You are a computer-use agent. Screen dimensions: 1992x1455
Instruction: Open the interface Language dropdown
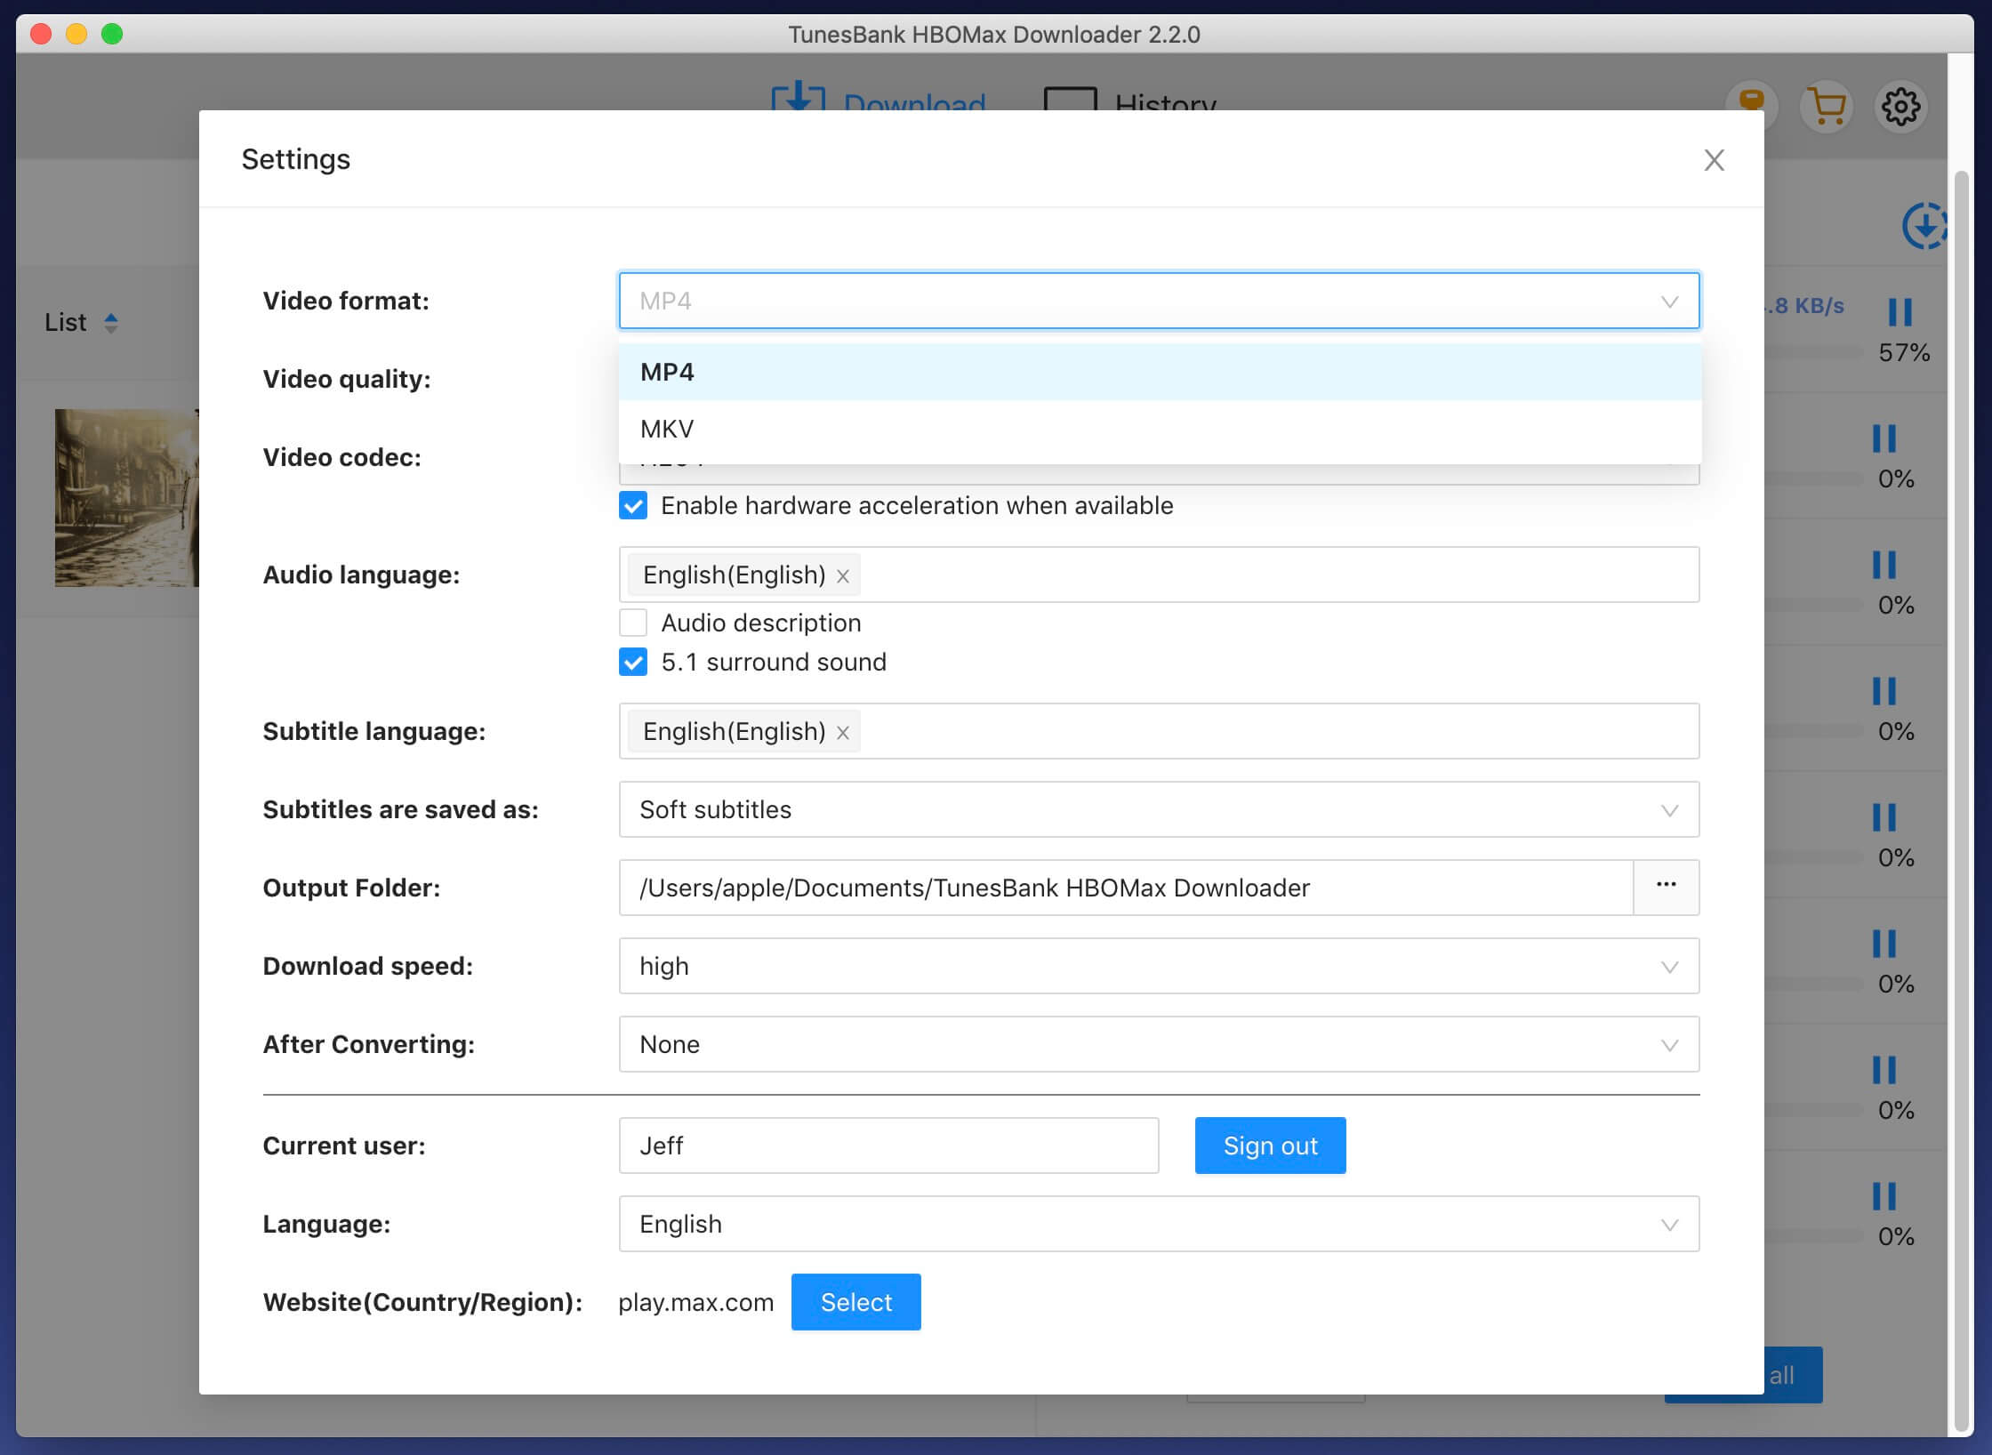1159,1224
